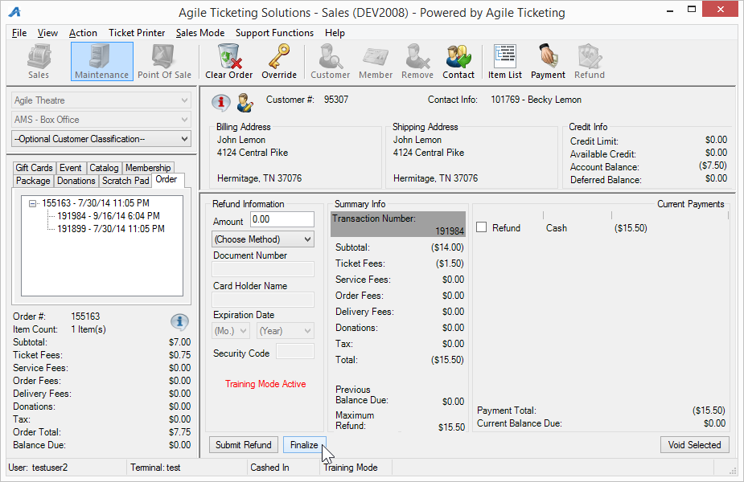Click customer number 95307
Viewport: 744px width, 482px height.
pos(336,100)
